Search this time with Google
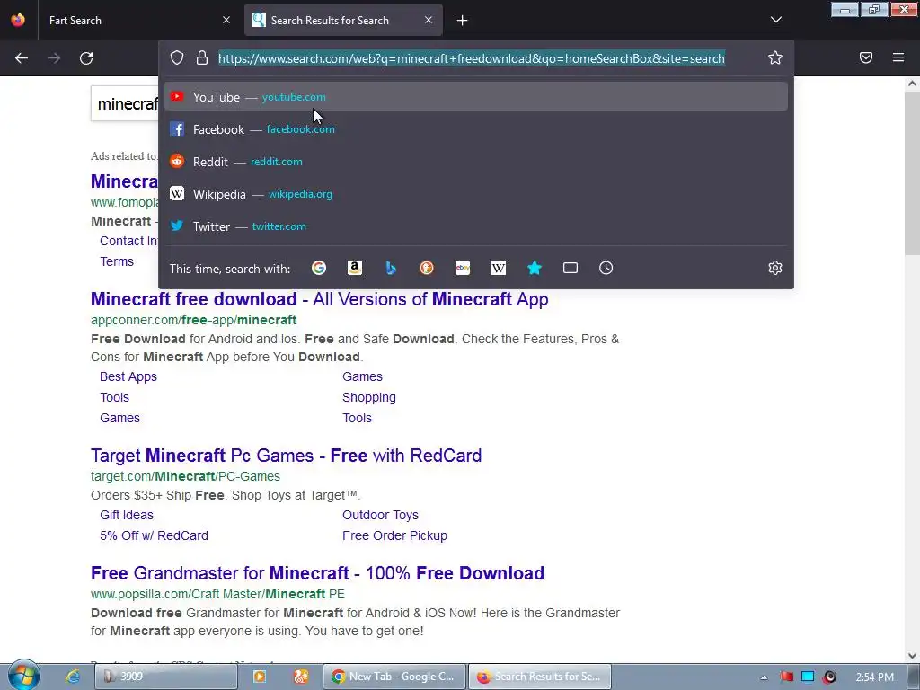The width and height of the screenshot is (920, 690). point(319,268)
